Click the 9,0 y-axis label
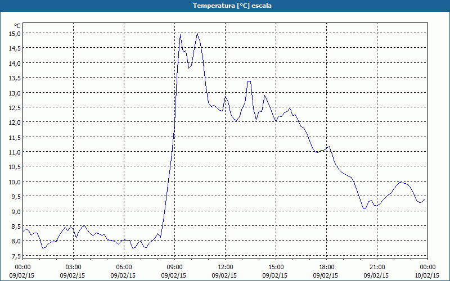 pos(16,212)
